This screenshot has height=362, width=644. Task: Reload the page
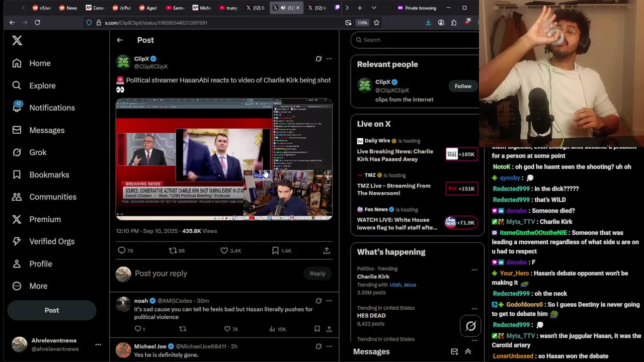(37, 23)
